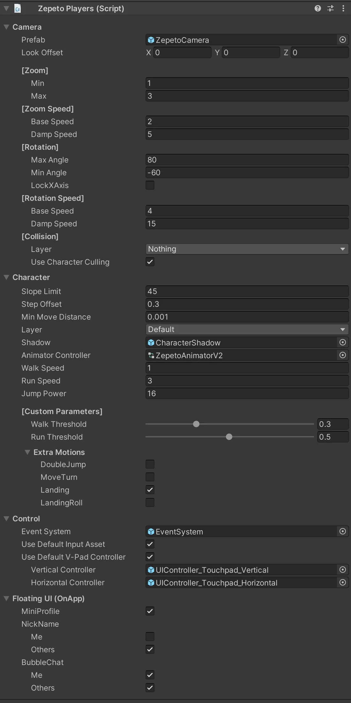Open object picker for EventSystem field
Viewport: 351px width, 703px height.
point(343,531)
